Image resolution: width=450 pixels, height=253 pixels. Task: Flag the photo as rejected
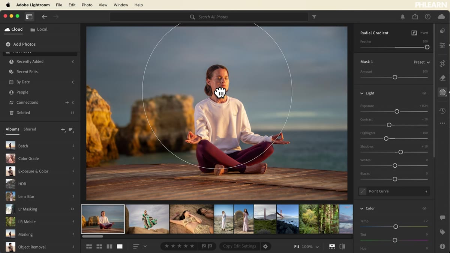[210, 246]
